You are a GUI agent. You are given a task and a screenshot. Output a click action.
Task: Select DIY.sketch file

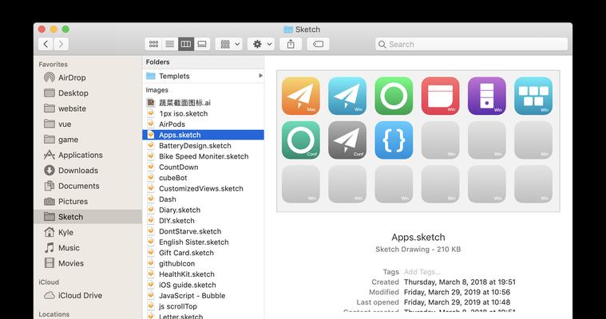coord(204,221)
